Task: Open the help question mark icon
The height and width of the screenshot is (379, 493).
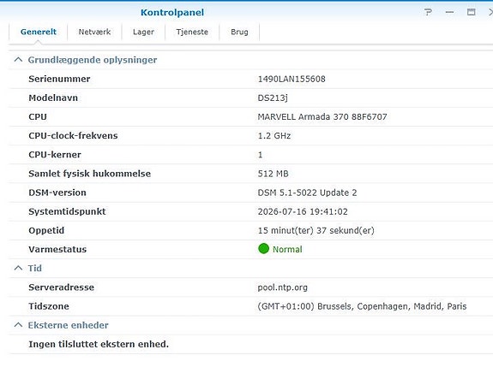Action: tap(428, 12)
